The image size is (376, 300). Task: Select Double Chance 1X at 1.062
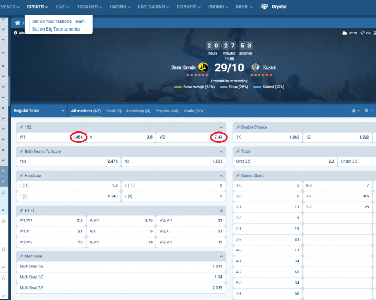268,137
